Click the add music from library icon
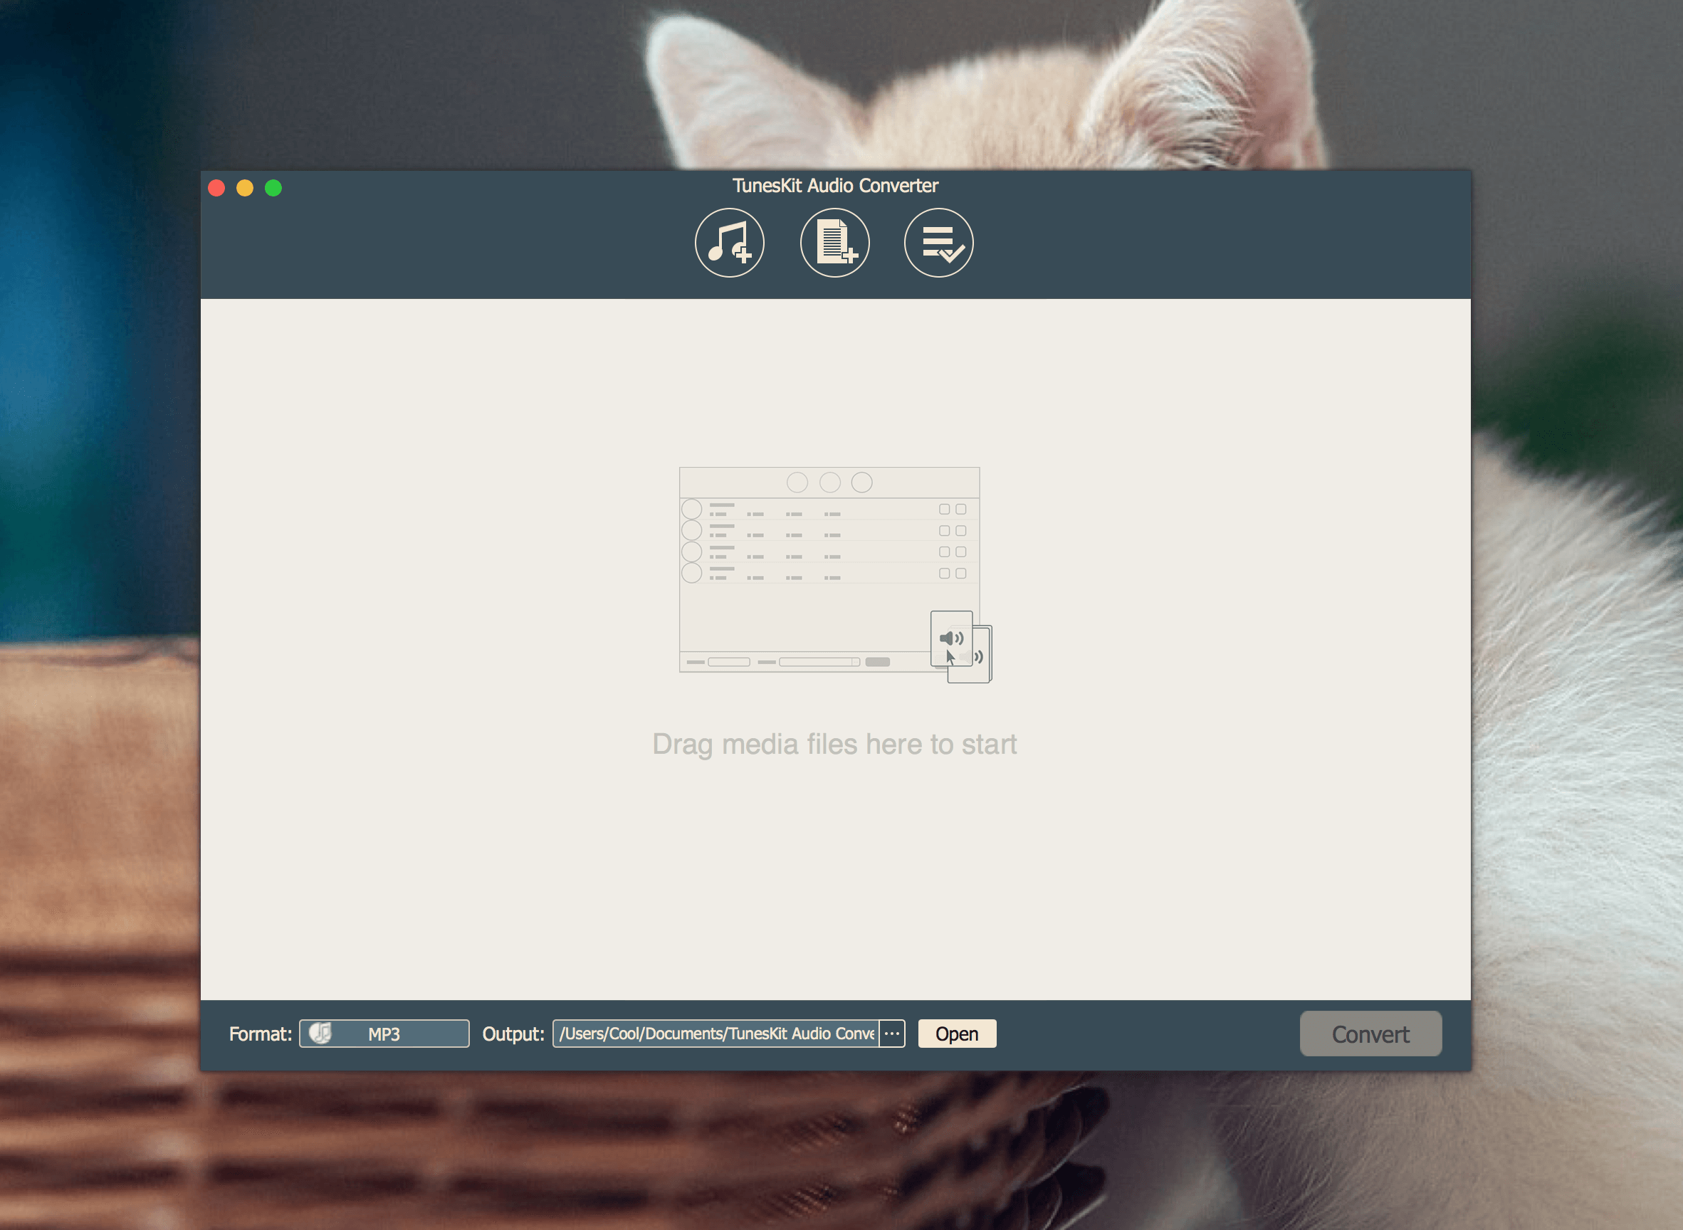 click(x=729, y=243)
